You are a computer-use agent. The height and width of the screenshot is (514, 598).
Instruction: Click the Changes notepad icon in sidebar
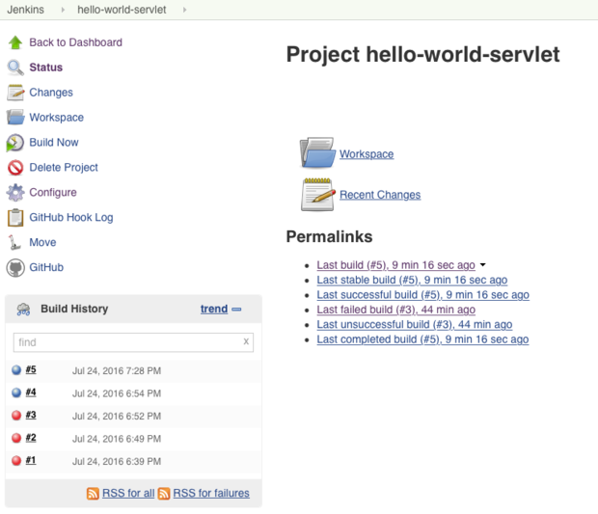point(15,93)
